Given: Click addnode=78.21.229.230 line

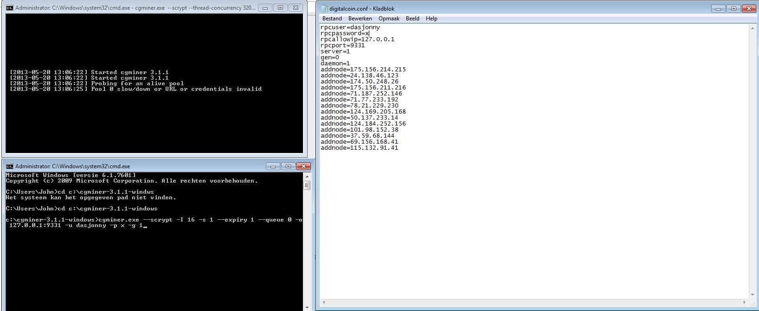Looking at the screenshot, I should point(360,106).
